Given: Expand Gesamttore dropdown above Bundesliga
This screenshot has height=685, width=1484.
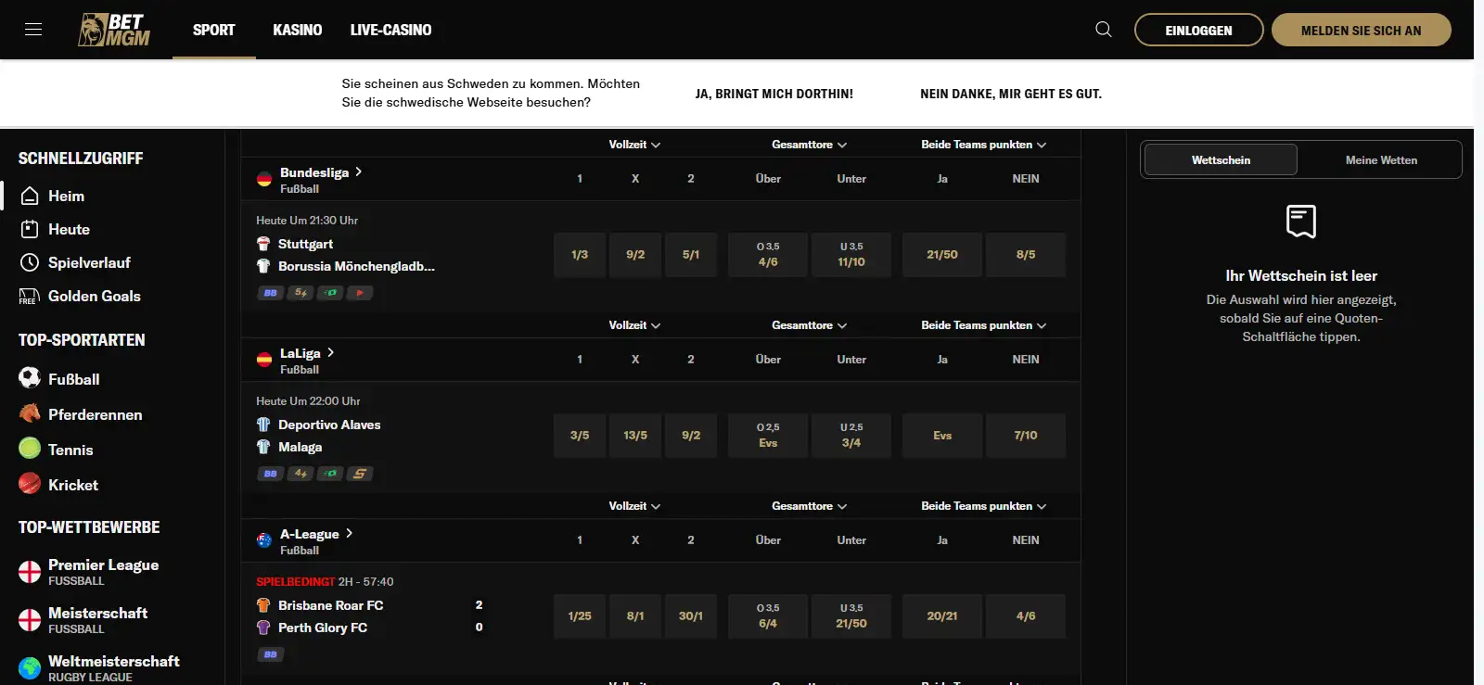Looking at the screenshot, I should [809, 145].
